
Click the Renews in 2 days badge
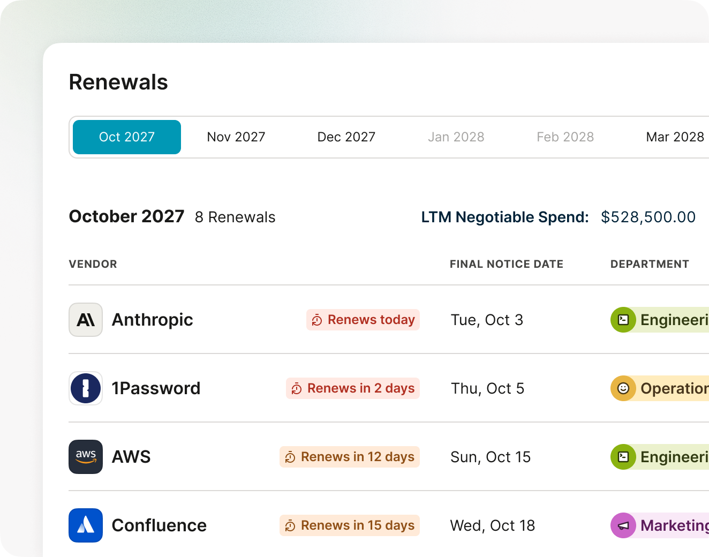coord(352,388)
